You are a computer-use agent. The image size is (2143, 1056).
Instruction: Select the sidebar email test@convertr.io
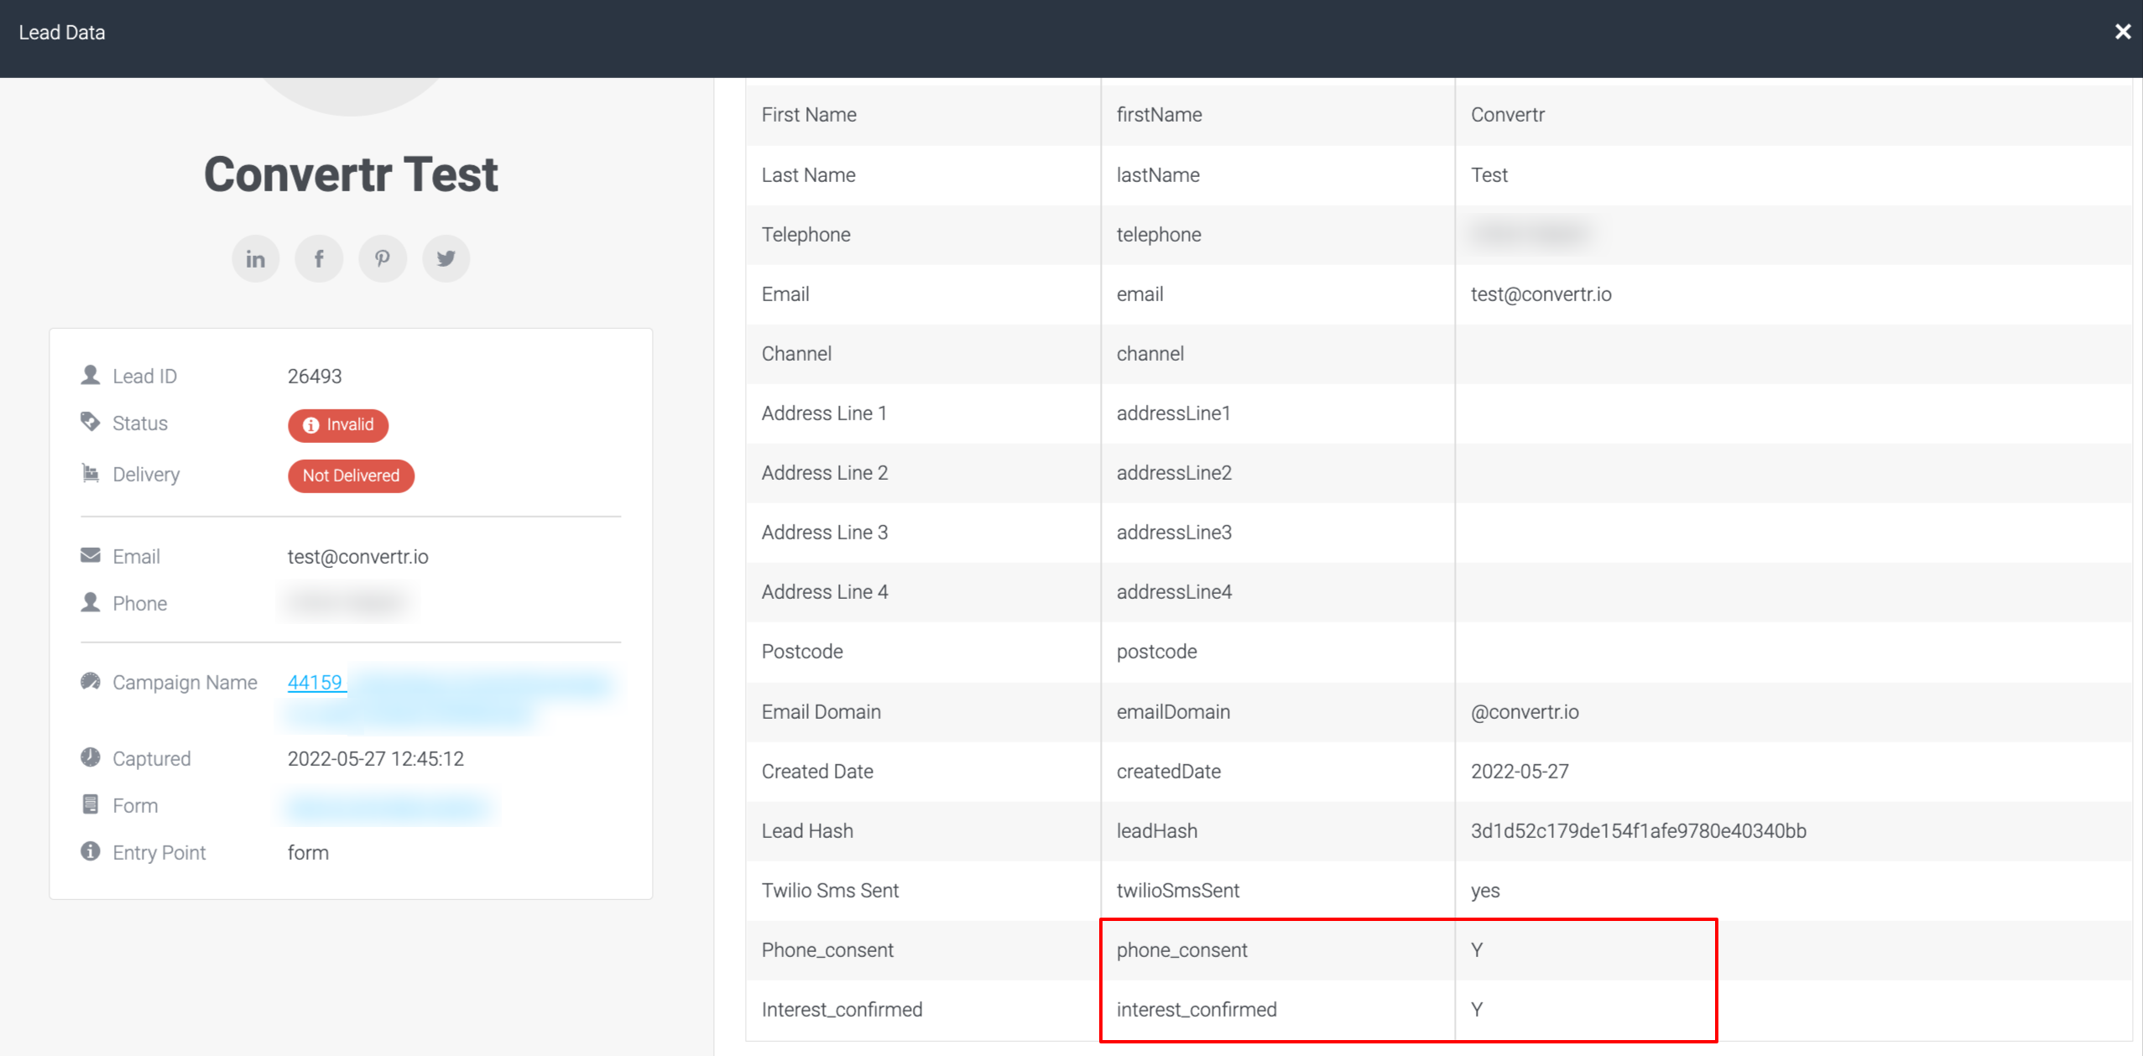(x=358, y=557)
